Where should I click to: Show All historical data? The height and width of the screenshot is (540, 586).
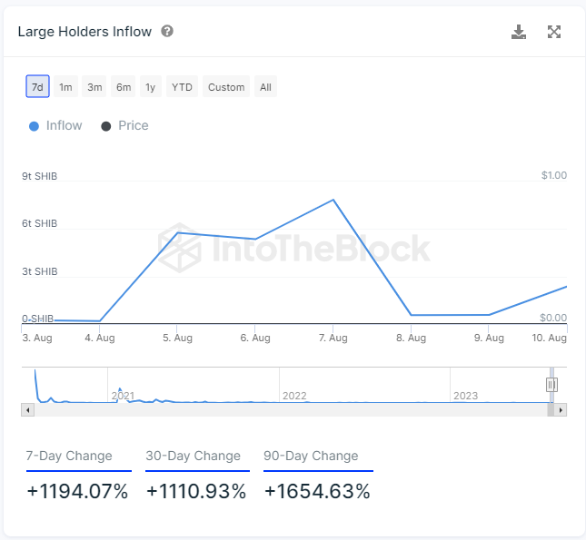pos(265,86)
